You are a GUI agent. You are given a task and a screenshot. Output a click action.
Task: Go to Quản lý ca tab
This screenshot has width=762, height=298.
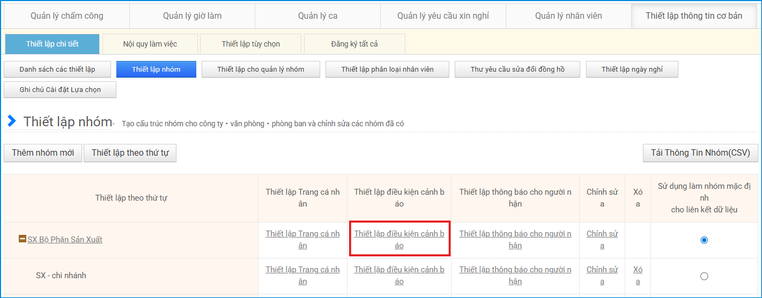[x=317, y=16]
